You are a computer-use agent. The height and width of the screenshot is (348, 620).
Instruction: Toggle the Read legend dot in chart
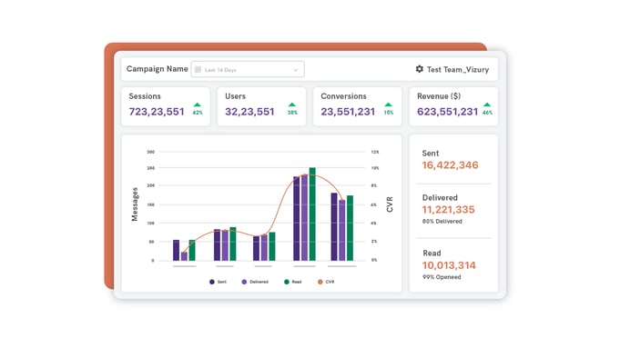(287, 282)
